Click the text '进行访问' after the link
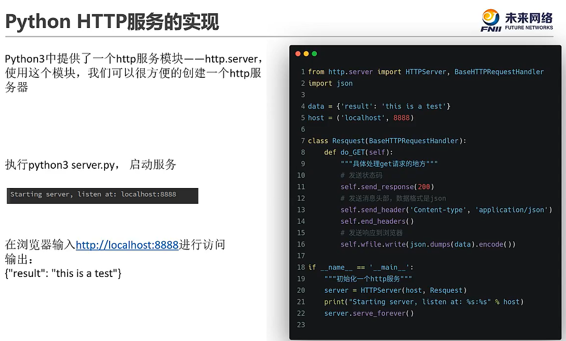 tap(202, 245)
